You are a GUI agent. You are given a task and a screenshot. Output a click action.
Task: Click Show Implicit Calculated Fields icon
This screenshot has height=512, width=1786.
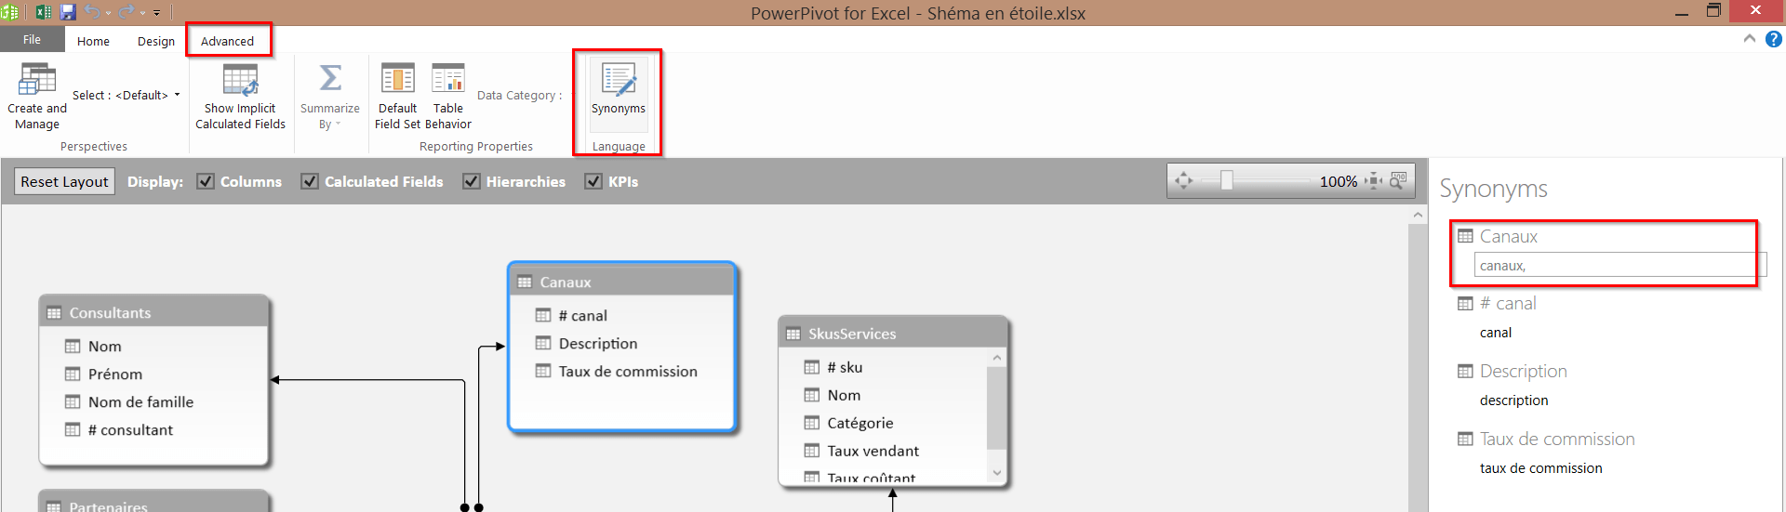tap(240, 82)
